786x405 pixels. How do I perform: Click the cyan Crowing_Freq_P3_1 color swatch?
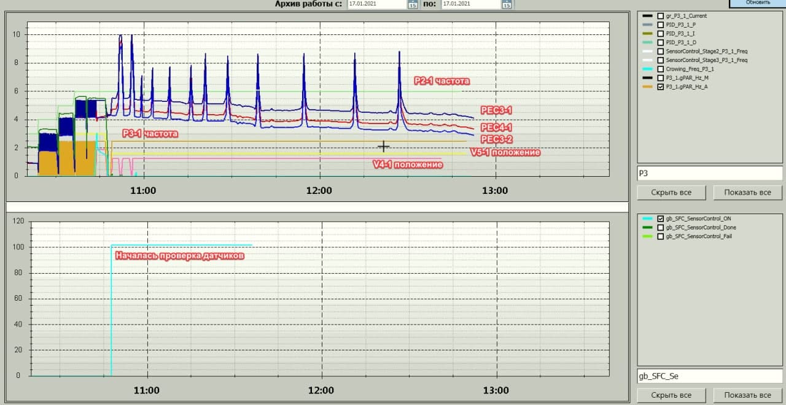[x=647, y=69]
